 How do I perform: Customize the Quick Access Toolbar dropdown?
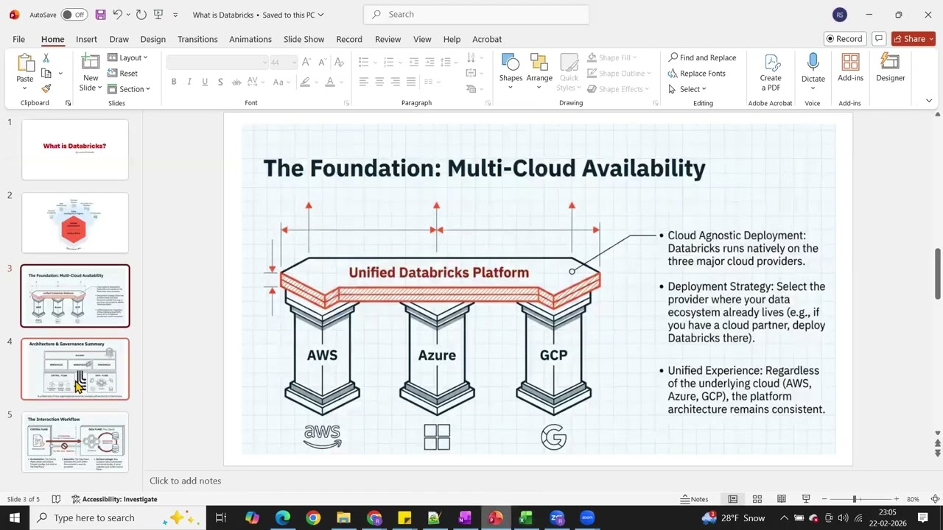175,15
